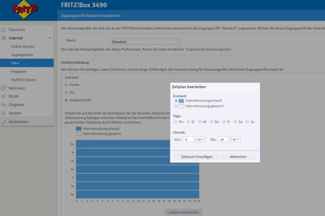Click the white swatch in dialog

181,106
